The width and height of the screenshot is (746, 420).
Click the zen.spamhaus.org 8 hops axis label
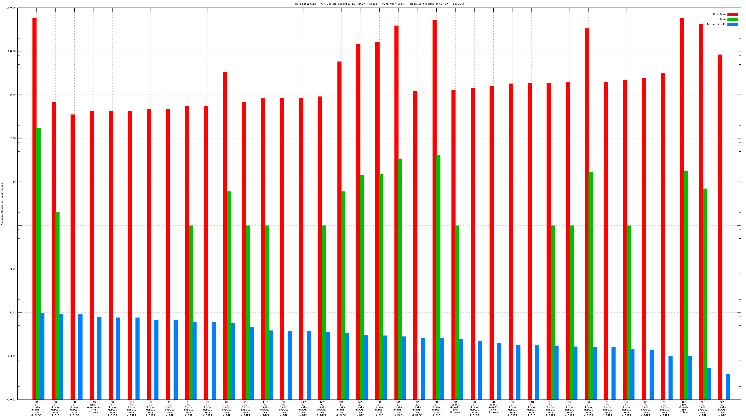94,407
